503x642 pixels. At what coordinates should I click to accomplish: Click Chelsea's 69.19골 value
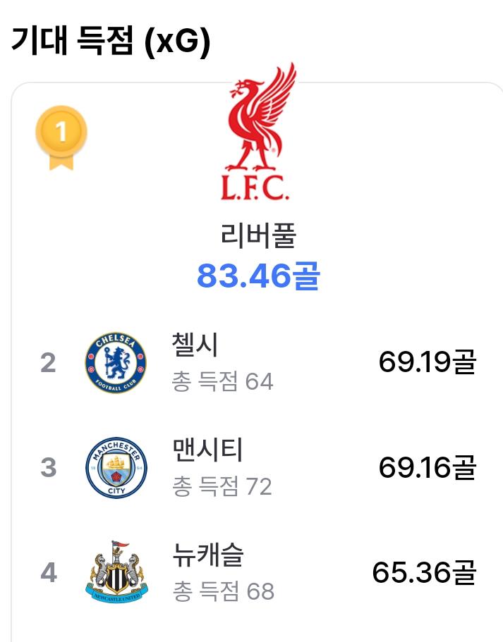[427, 362]
